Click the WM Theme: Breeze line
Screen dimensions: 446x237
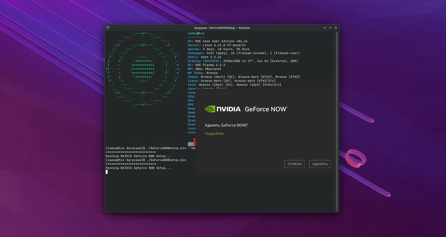tap(203, 73)
